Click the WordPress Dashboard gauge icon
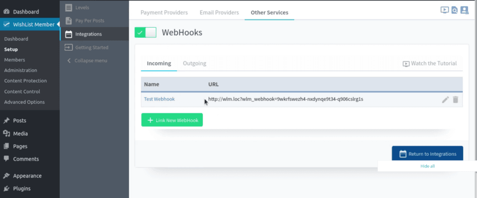The height and width of the screenshot is (198, 482). [x=7, y=12]
